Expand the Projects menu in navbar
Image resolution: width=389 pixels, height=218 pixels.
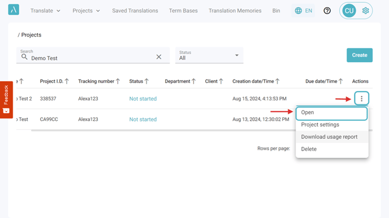(x=86, y=11)
